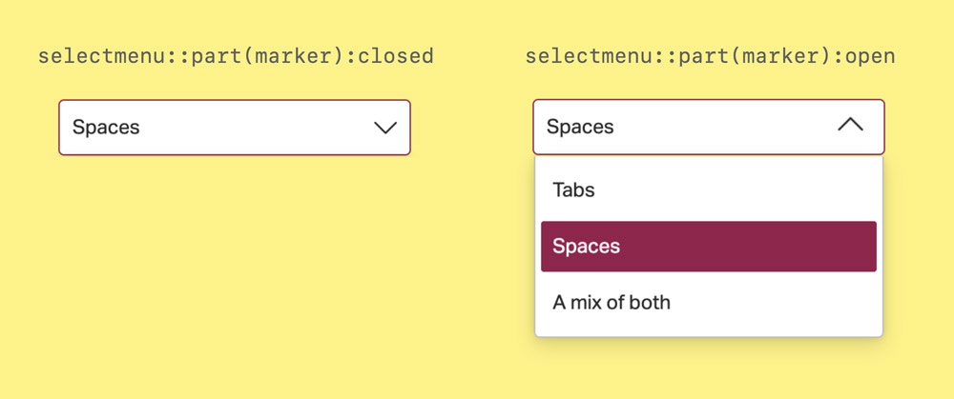Click the word 'Tabs' in the listbox

(x=573, y=190)
